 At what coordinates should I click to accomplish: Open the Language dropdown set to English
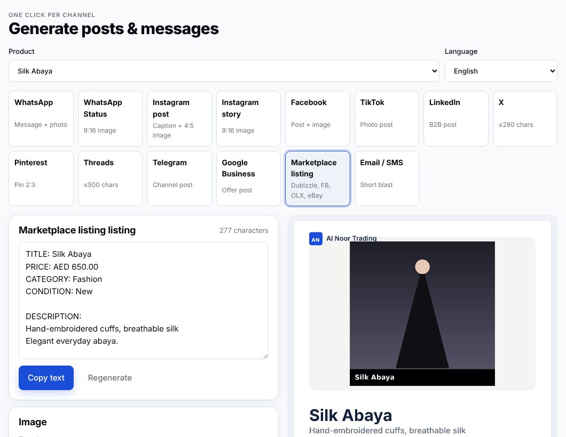[501, 71]
